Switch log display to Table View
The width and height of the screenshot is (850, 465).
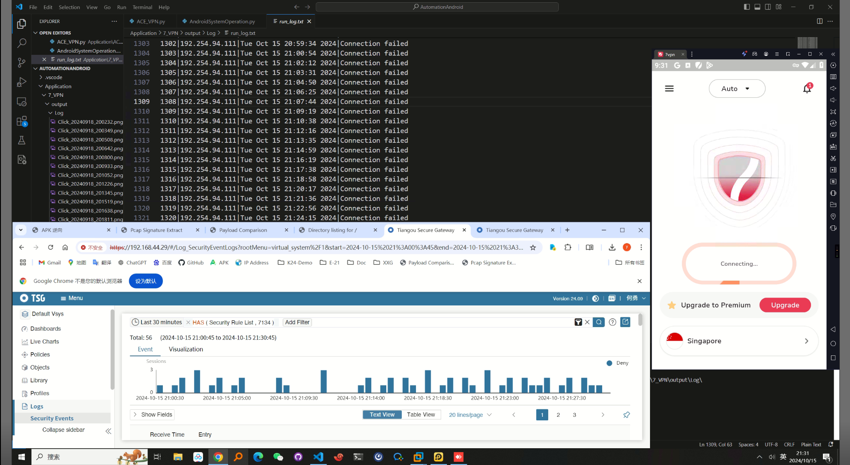tap(421, 415)
